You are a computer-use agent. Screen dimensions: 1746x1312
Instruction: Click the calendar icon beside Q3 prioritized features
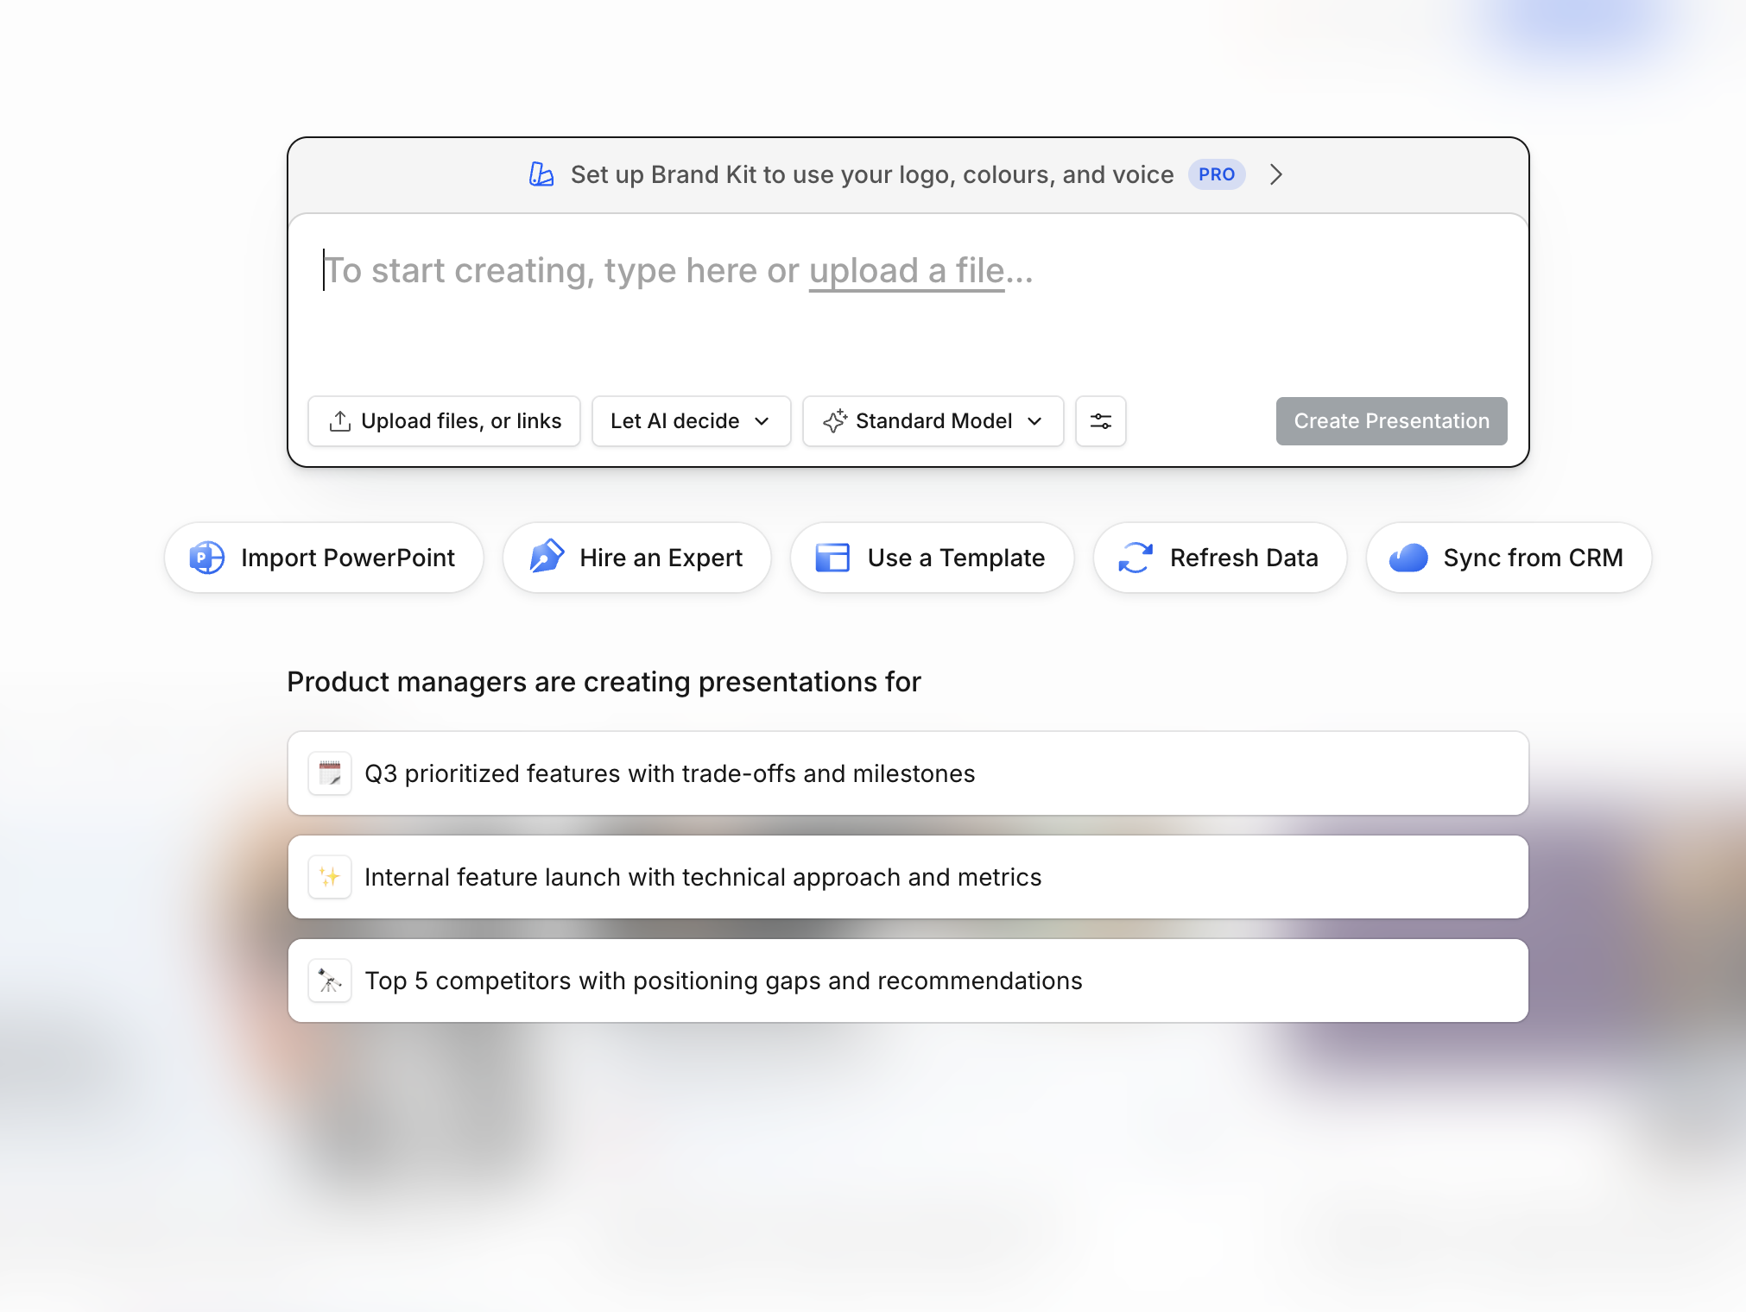click(330, 773)
